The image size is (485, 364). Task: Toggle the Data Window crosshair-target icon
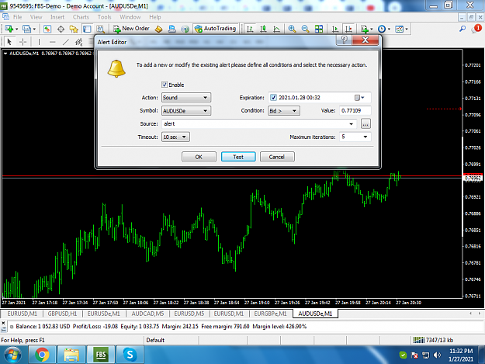point(61,29)
